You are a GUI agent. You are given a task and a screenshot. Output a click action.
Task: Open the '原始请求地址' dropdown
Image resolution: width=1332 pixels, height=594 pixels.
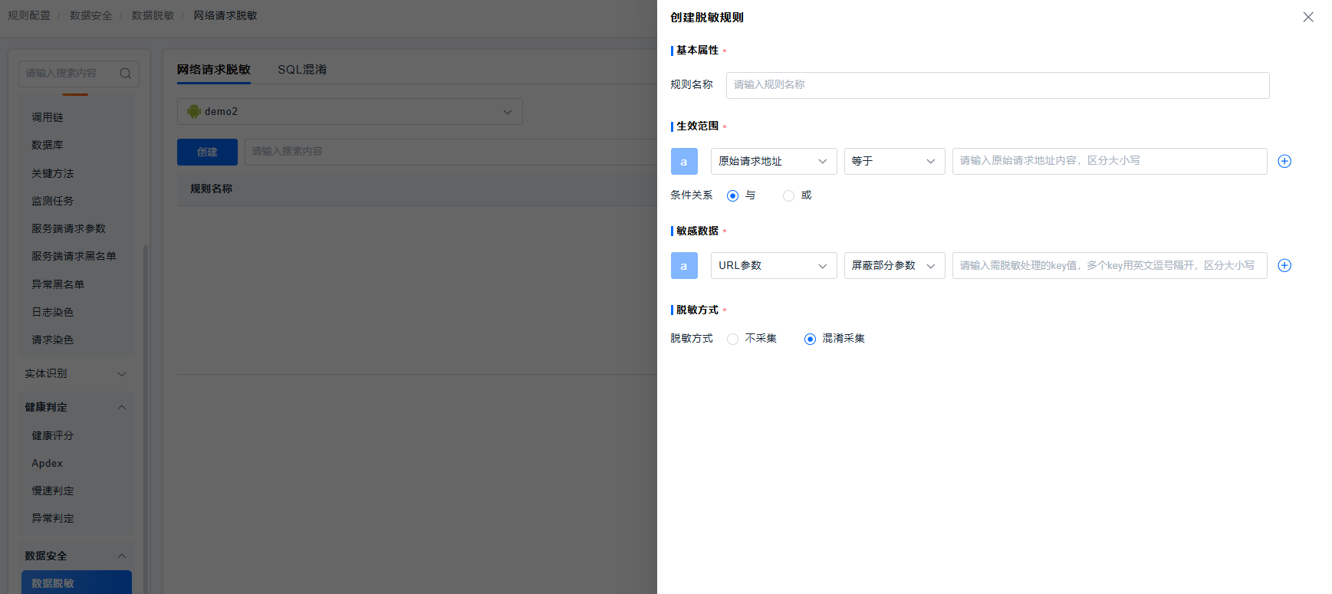point(773,161)
